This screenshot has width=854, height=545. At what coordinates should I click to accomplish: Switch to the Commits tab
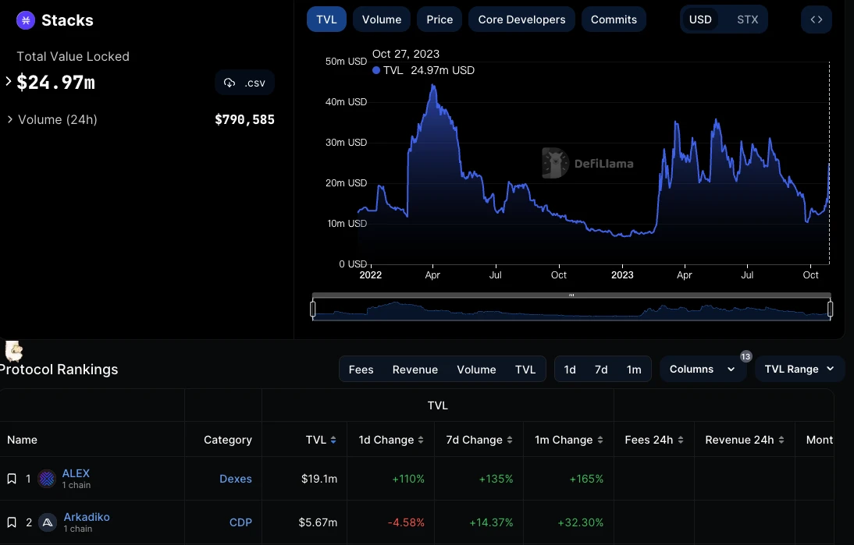click(614, 19)
